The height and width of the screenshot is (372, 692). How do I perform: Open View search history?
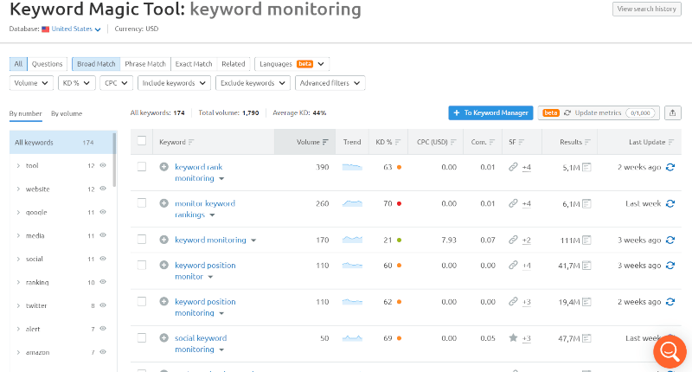point(645,9)
